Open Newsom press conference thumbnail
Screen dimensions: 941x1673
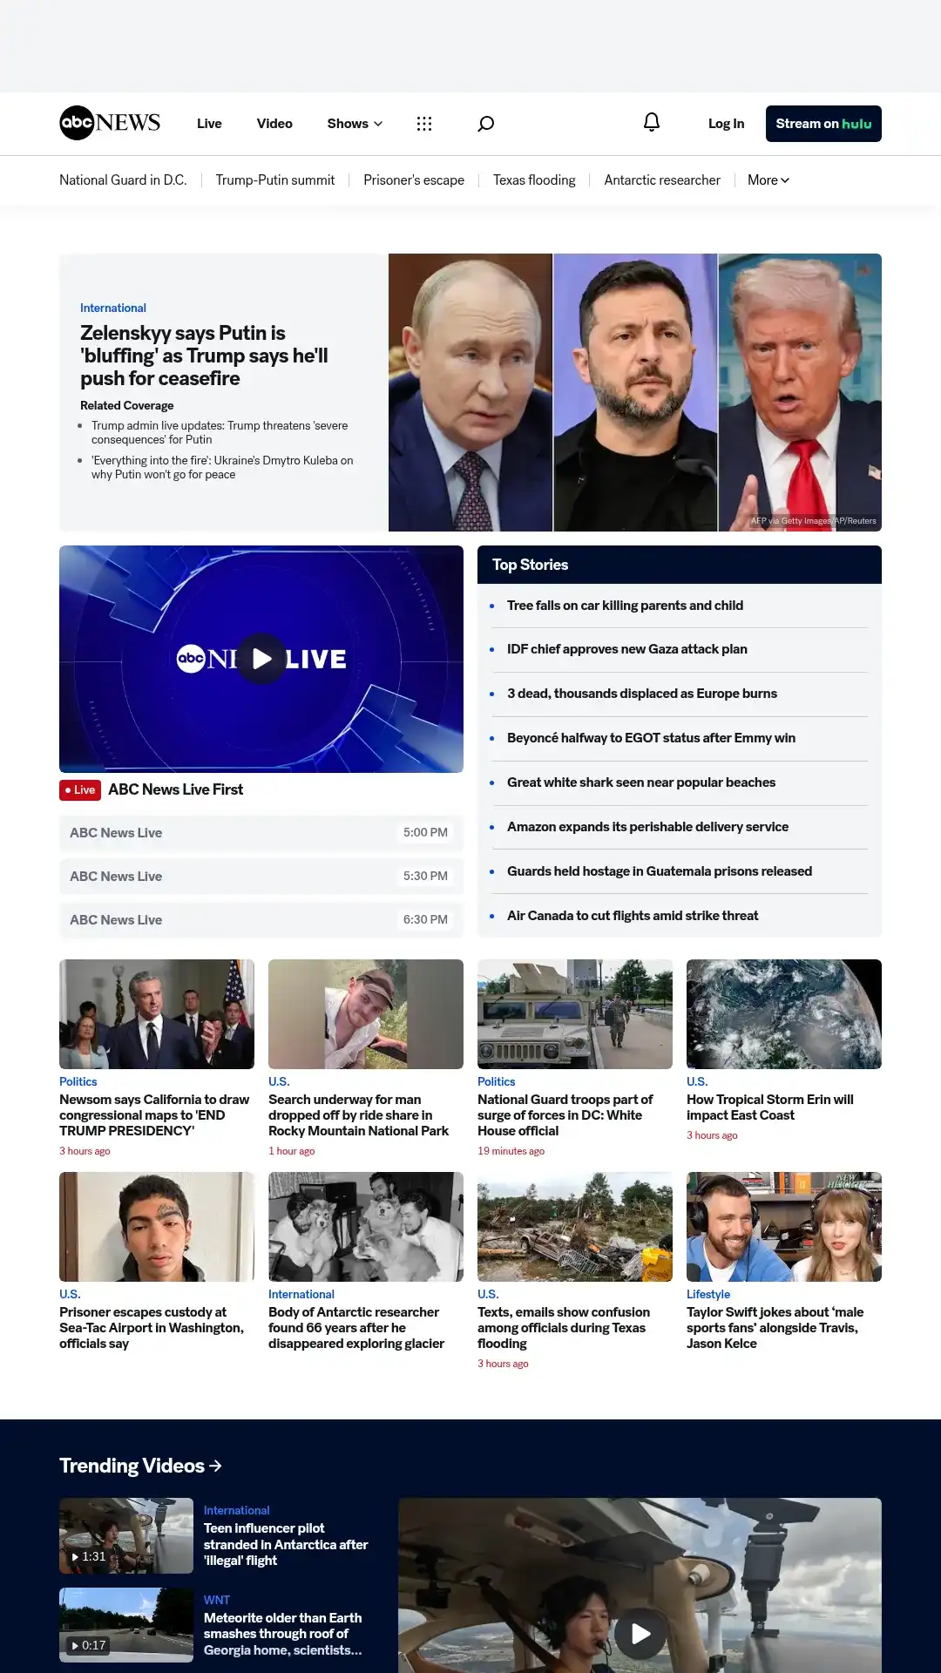[157, 1014]
